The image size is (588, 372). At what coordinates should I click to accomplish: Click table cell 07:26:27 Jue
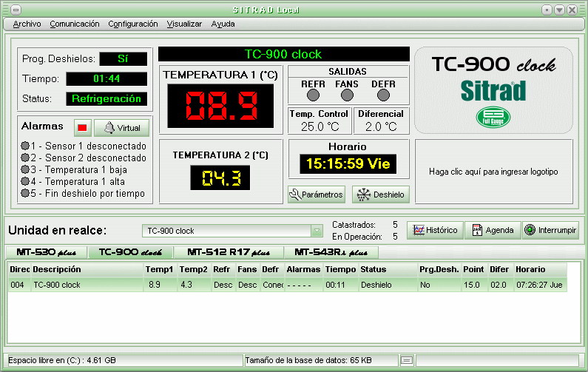(539, 285)
